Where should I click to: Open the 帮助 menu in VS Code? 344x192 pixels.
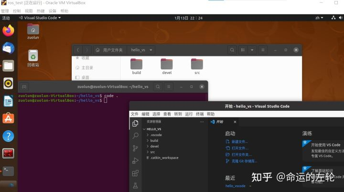211,114
